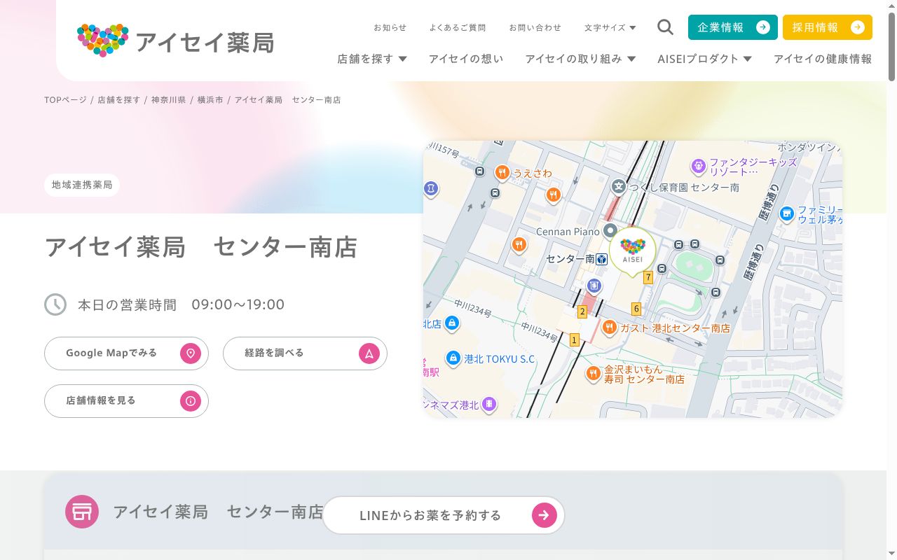Click the 地域連携薬局 tag label
Screen dimensions: 897x560
(82, 185)
